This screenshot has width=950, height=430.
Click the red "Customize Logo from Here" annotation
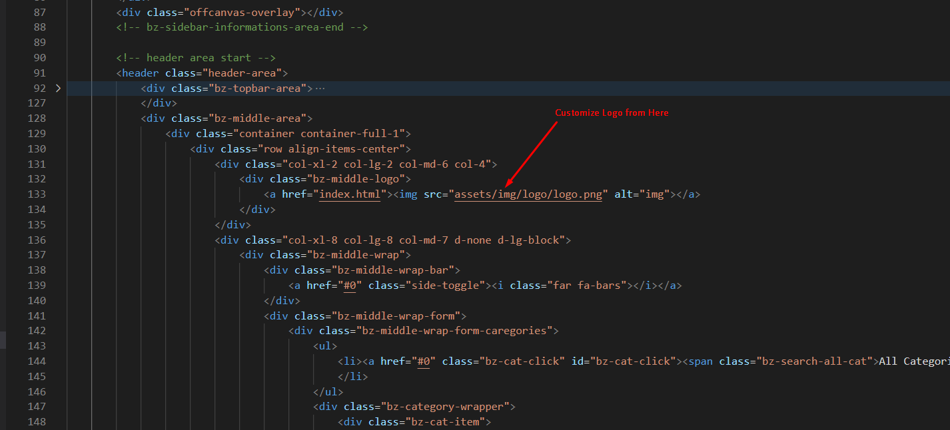[612, 113]
